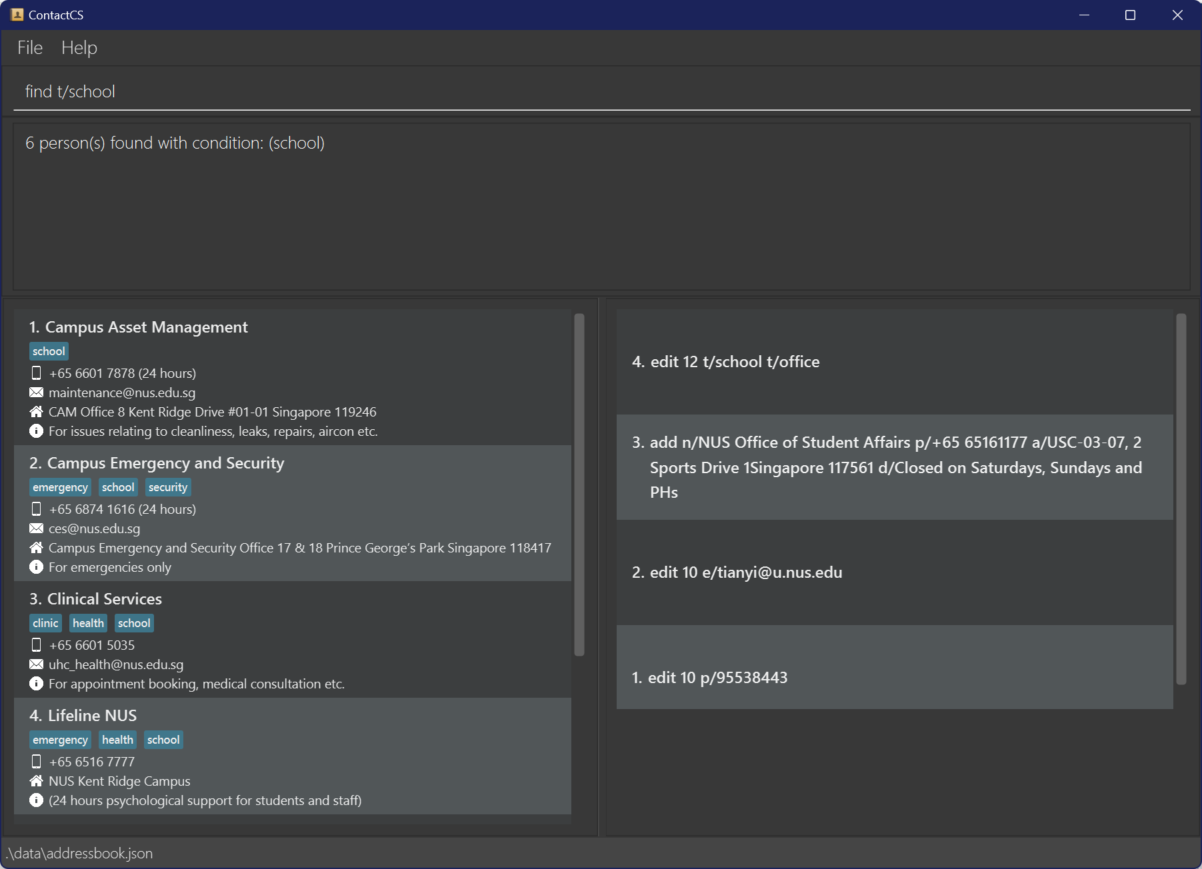Image resolution: width=1202 pixels, height=869 pixels.
Task: Click the ContactCS app icon in title bar
Action: click(x=17, y=15)
